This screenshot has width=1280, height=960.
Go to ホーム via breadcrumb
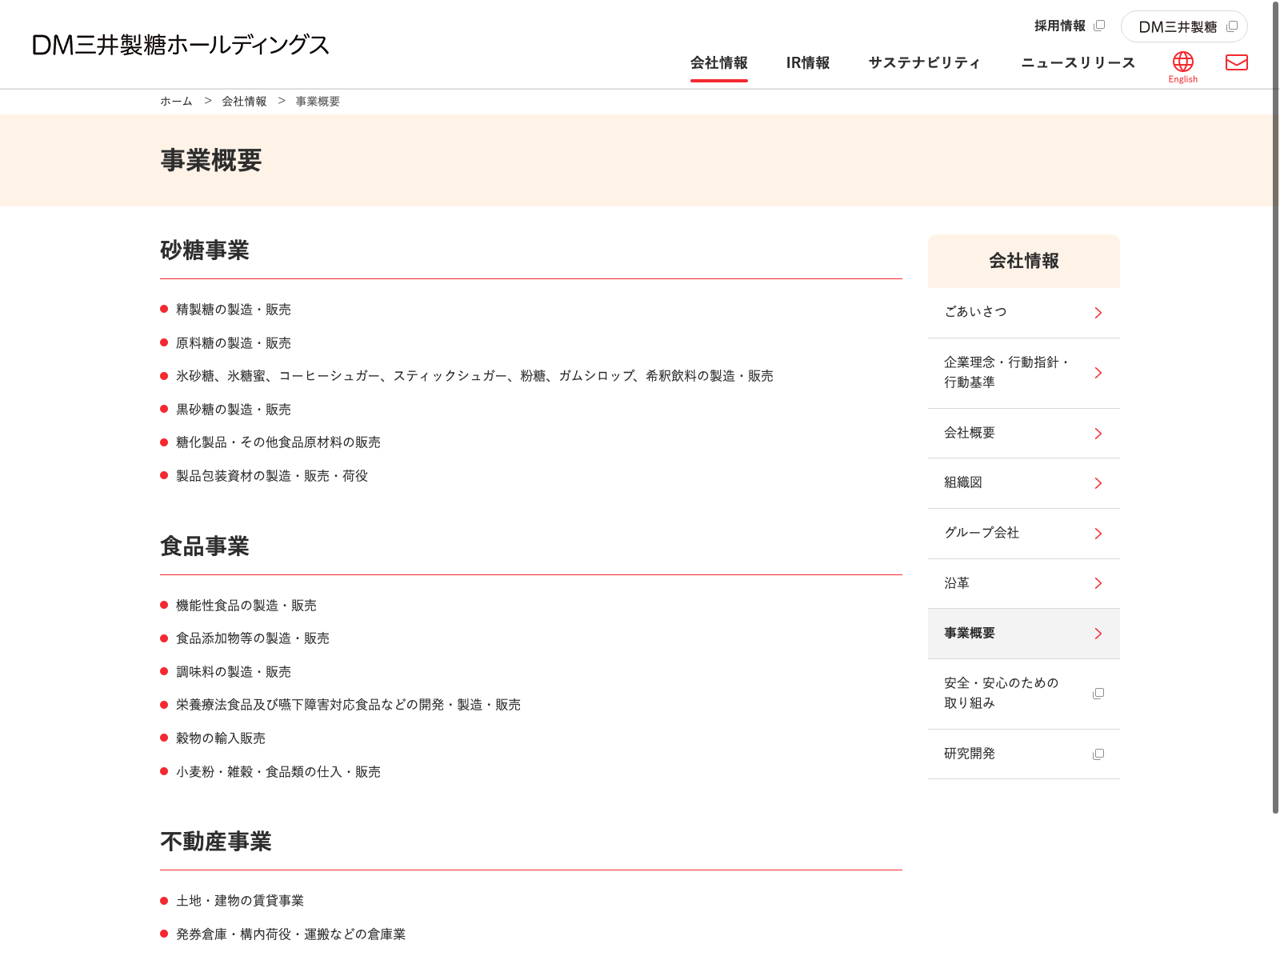[x=176, y=102]
